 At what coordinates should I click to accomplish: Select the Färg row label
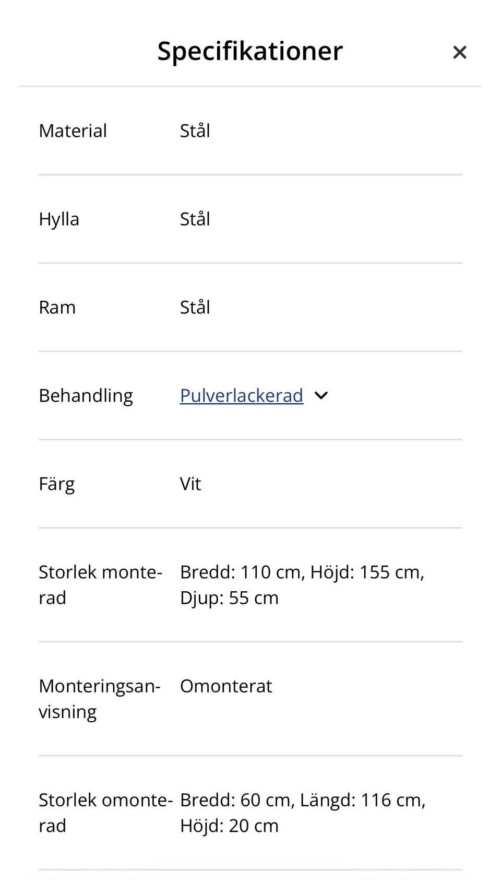click(56, 484)
